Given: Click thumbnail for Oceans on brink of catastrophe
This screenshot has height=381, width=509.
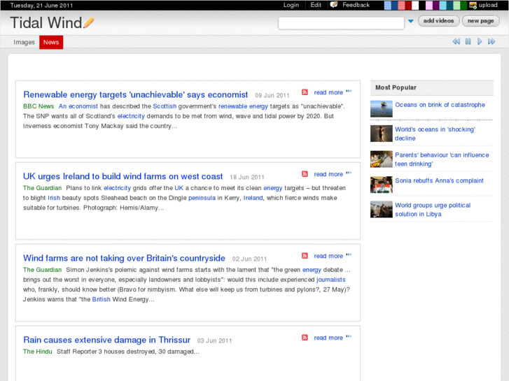Looking at the screenshot, I should coord(382,108).
